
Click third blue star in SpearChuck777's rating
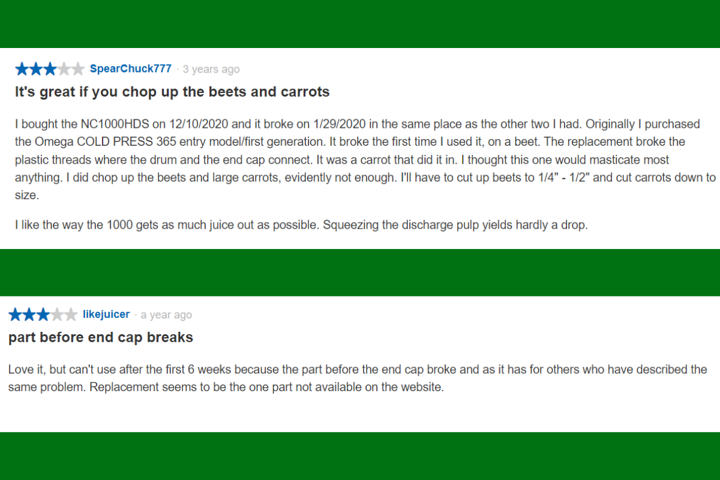[x=50, y=69]
